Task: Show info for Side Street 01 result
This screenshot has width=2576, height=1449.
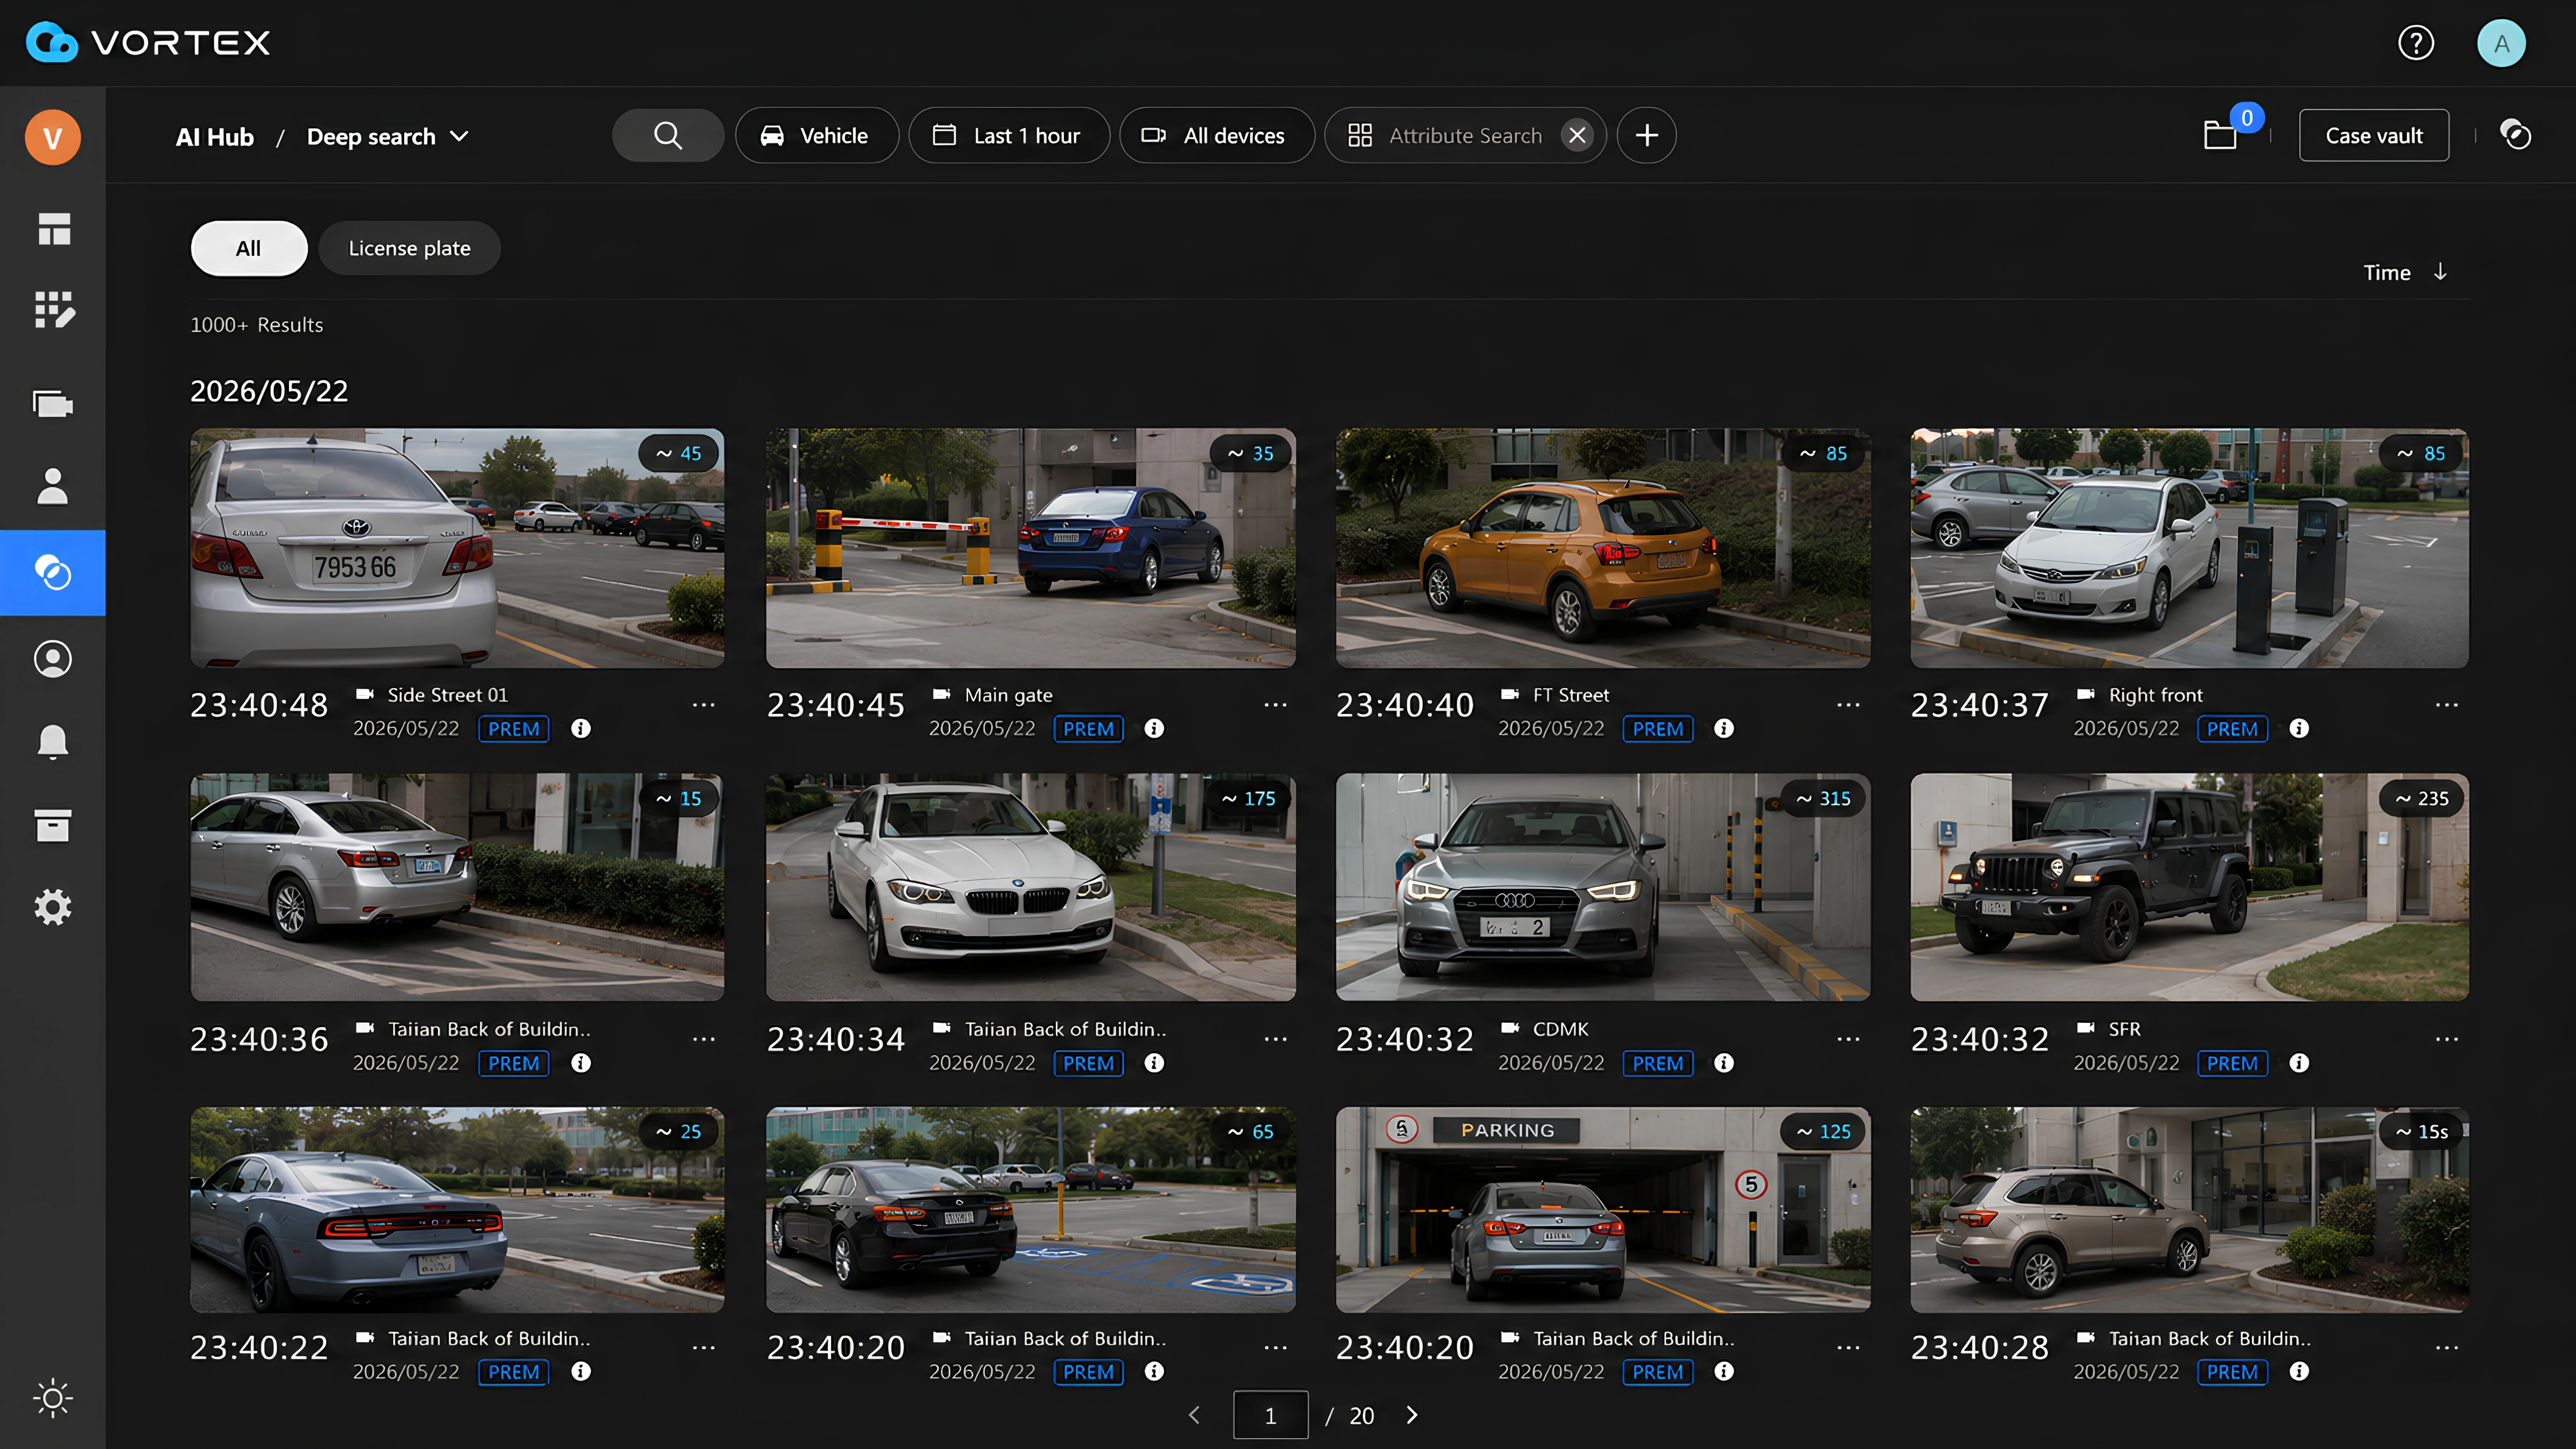Action: tap(580, 729)
